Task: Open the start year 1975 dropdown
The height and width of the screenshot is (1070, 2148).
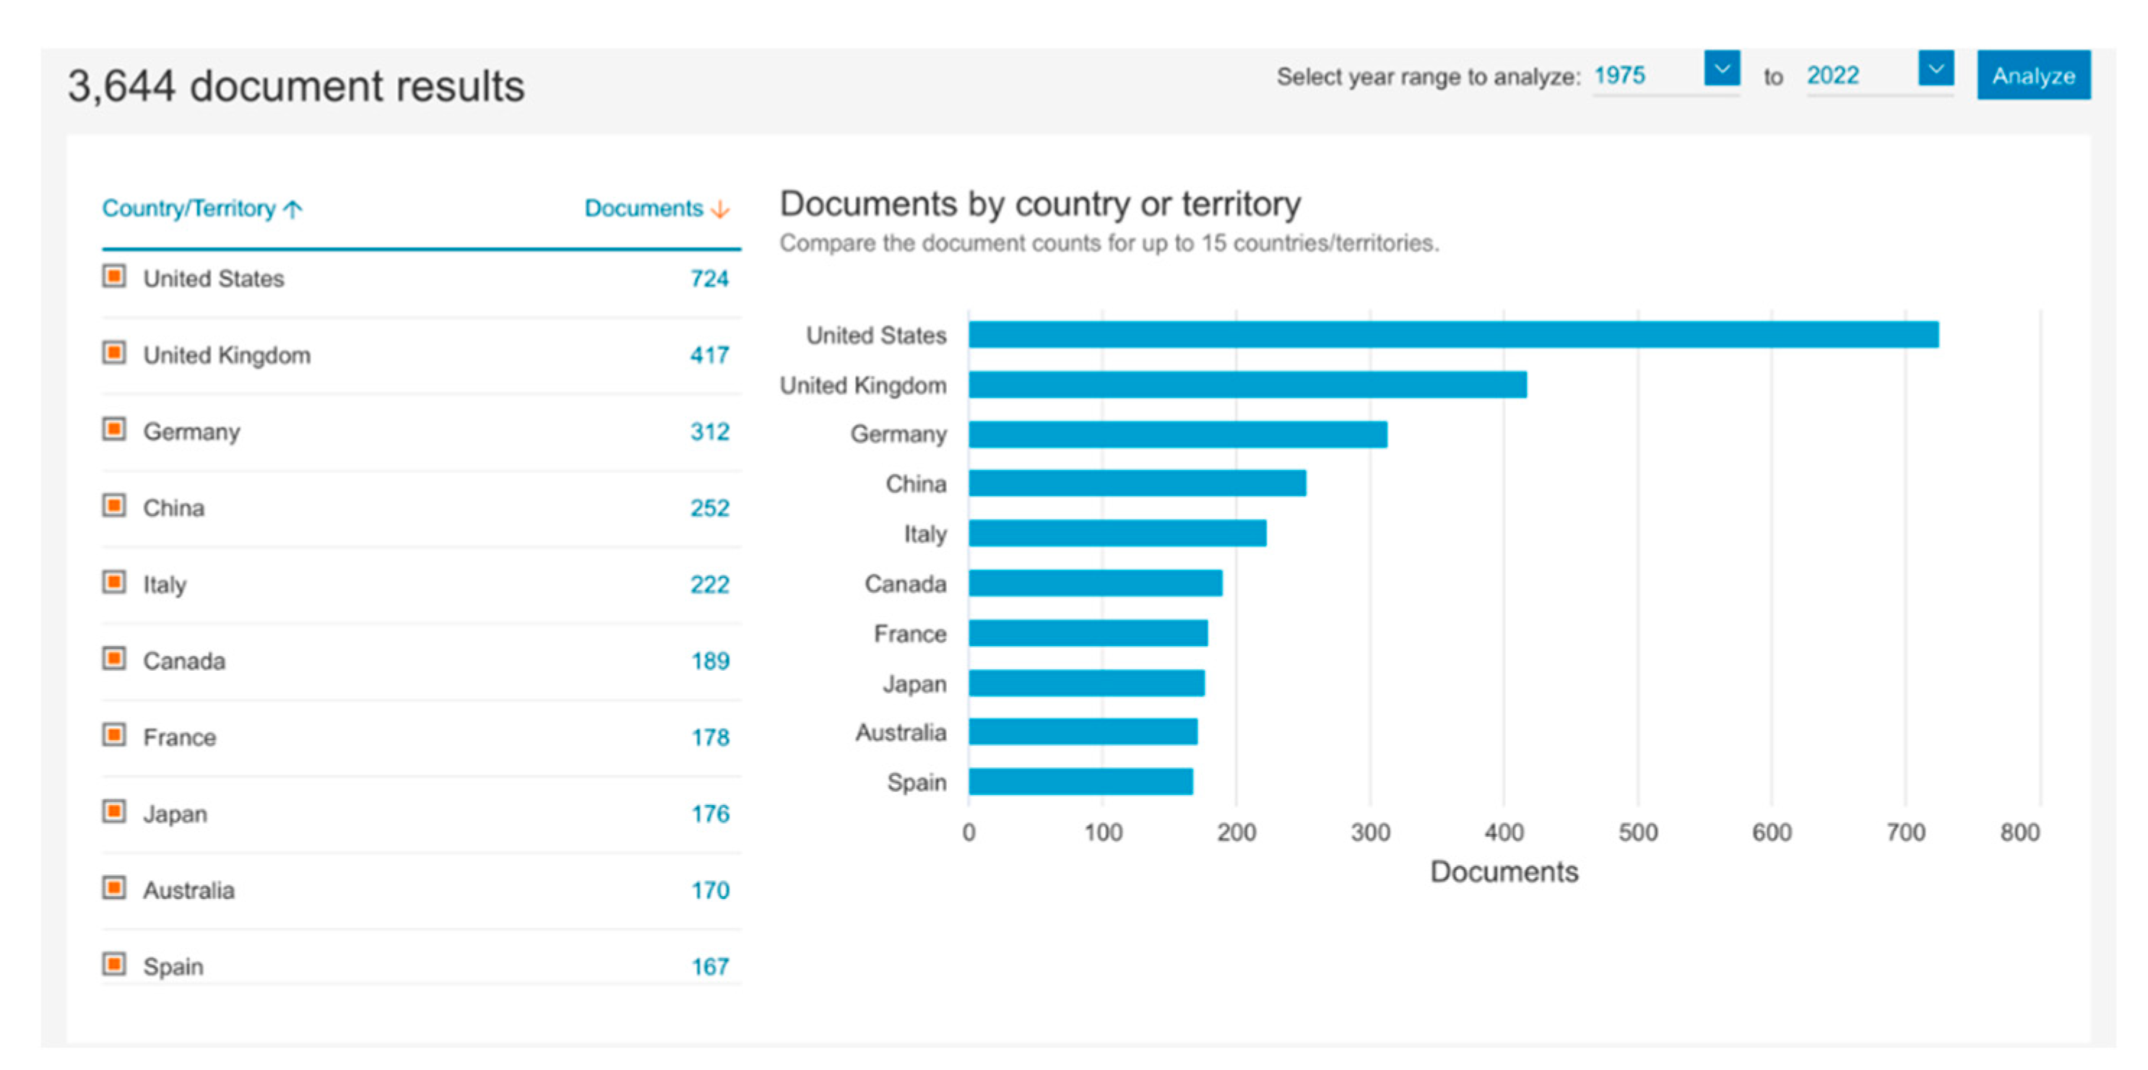Action: tap(1721, 69)
